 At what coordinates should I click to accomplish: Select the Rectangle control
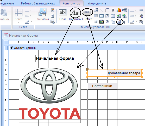click(x=102, y=16)
